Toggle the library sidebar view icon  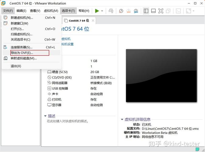(146, 11)
